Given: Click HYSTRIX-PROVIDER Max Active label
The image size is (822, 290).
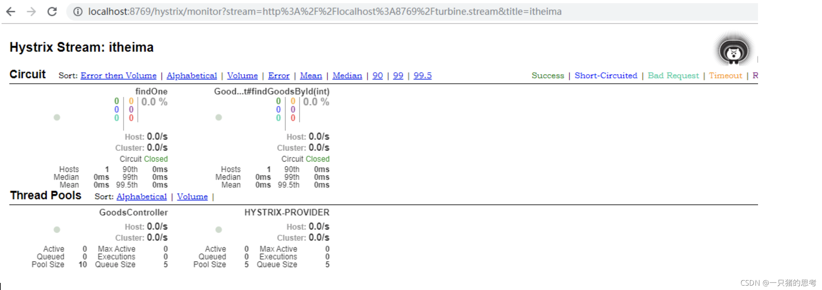Looking at the screenshot, I should pyautogui.click(x=278, y=249).
